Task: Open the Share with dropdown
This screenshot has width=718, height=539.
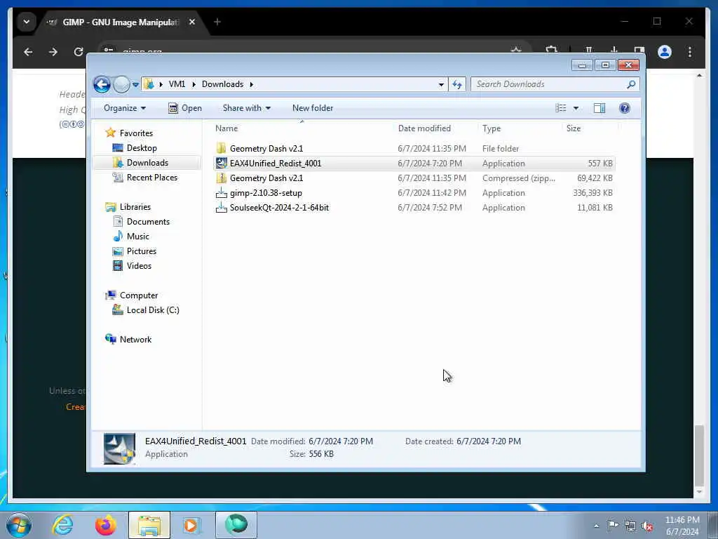Action: [x=246, y=108]
